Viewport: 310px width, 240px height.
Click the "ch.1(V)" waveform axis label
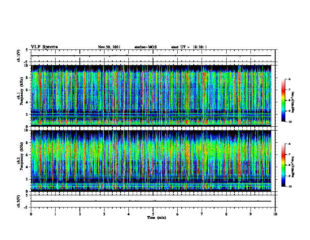18,56
